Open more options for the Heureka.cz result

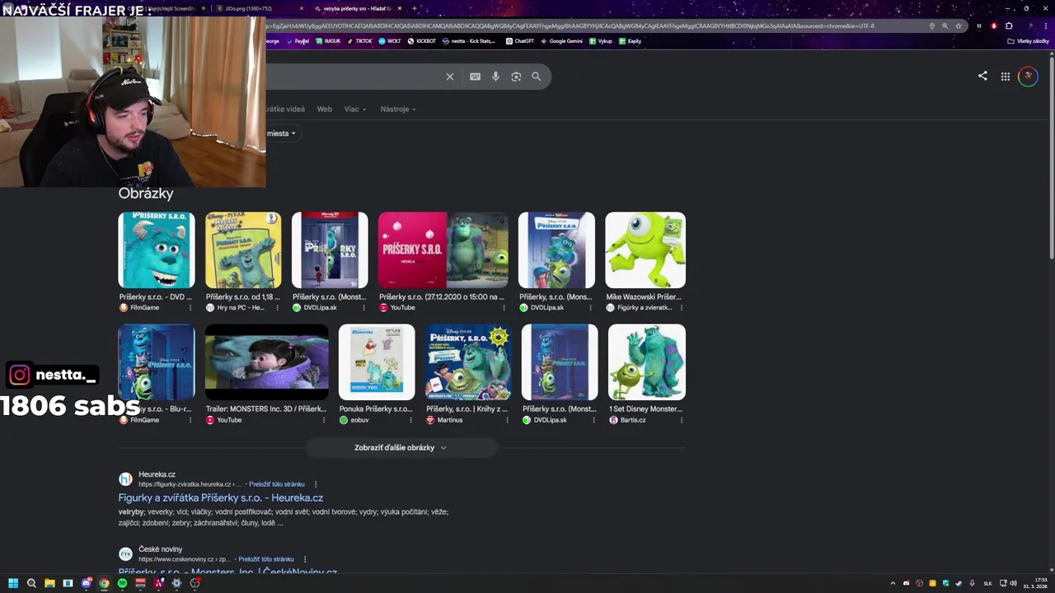(x=316, y=484)
